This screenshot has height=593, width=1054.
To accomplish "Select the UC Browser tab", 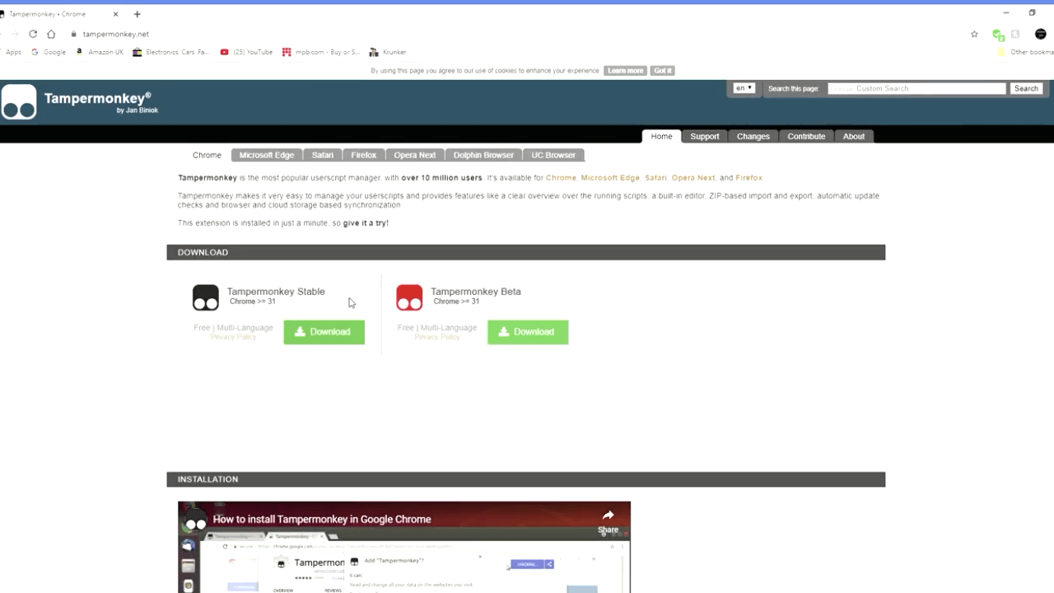I will click(553, 155).
